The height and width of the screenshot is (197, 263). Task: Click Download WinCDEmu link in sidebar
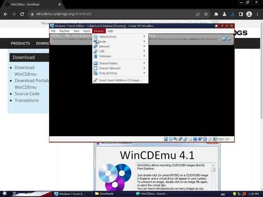click(25, 71)
